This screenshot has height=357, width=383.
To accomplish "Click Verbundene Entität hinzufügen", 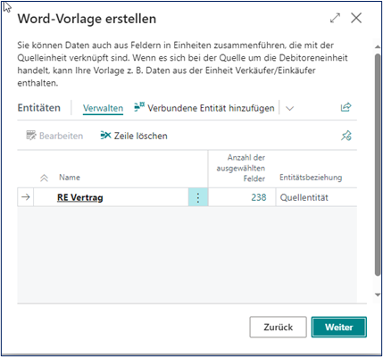I will click(204, 108).
